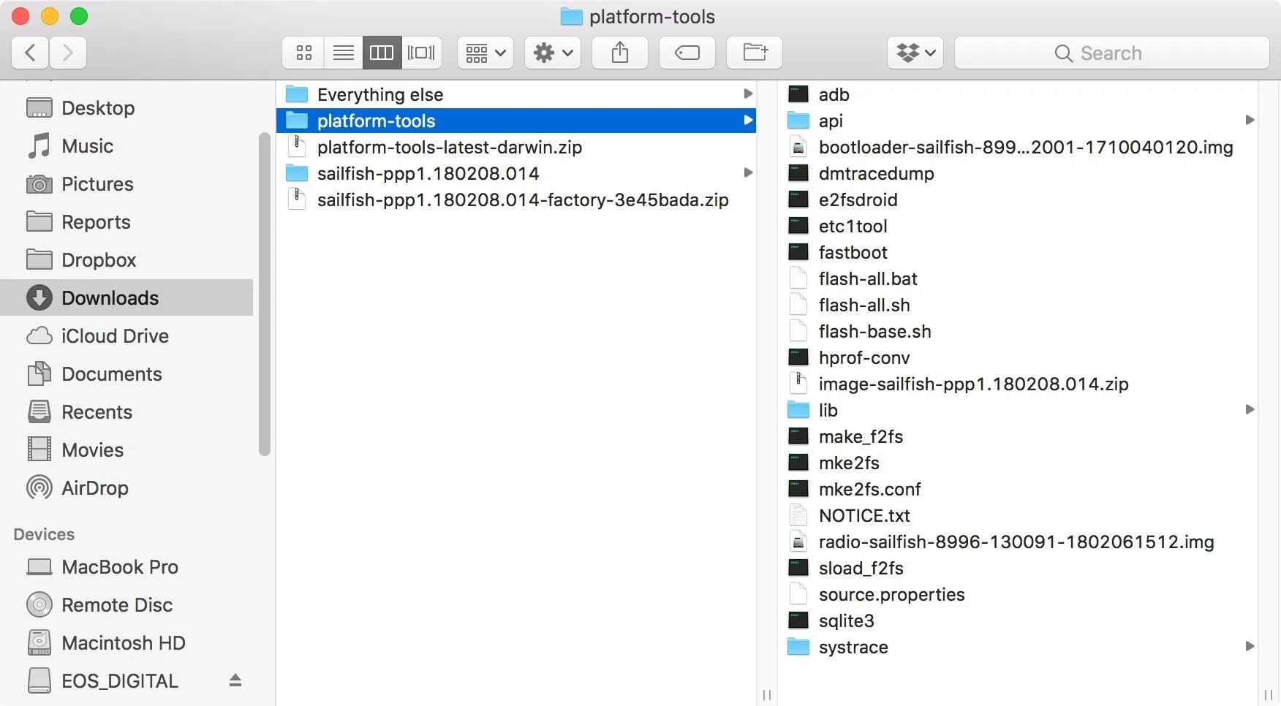
Task: Click the Edit Tags toolbar button
Action: click(x=687, y=53)
